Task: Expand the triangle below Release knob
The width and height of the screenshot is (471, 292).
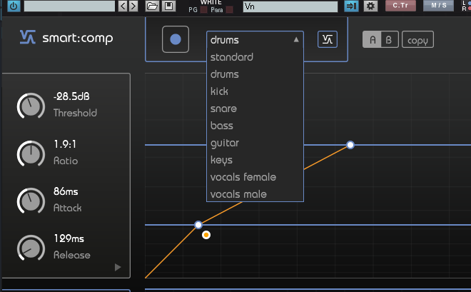Action: point(118,267)
